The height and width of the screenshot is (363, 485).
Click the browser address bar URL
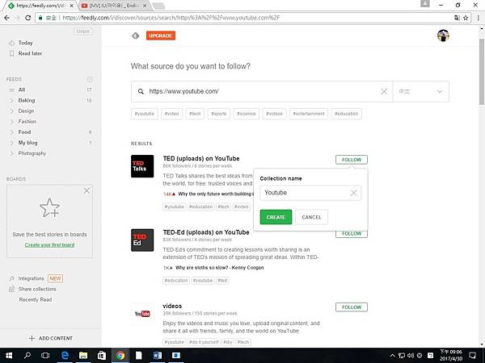pyautogui.click(x=171, y=18)
